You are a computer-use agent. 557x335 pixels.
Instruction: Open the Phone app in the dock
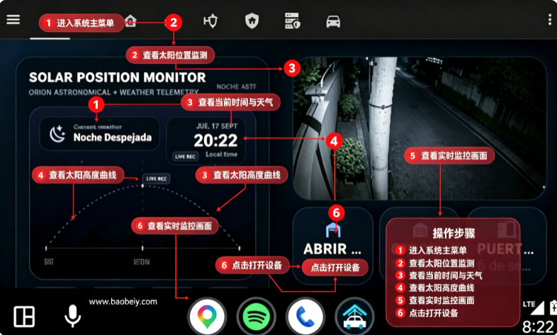point(305,316)
